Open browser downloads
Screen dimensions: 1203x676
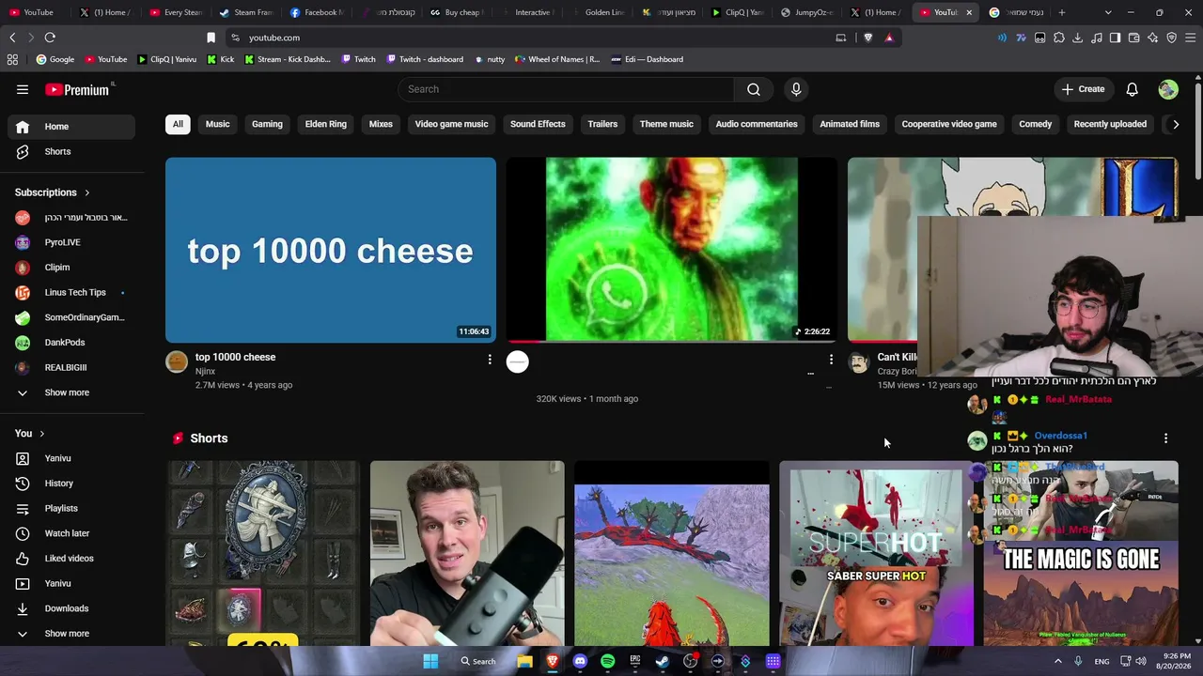tap(1077, 38)
